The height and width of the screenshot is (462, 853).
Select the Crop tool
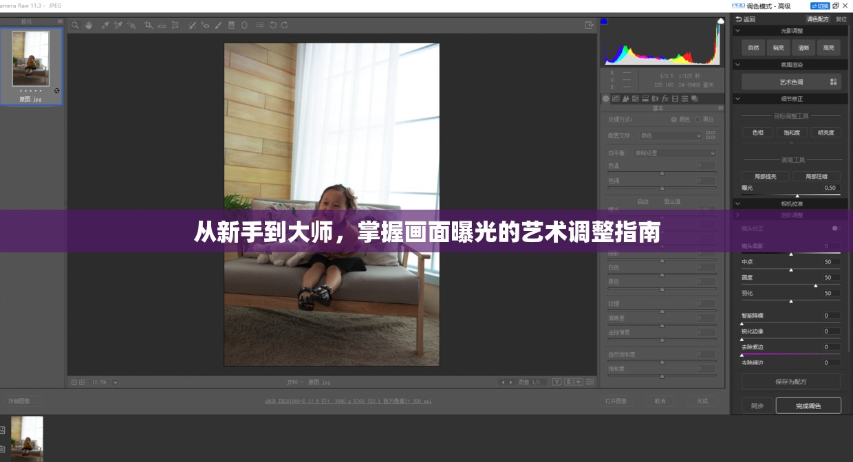pyautogui.click(x=149, y=25)
